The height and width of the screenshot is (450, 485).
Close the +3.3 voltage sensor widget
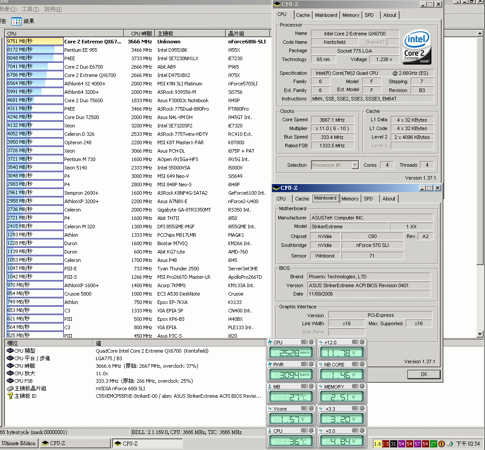click(362, 408)
